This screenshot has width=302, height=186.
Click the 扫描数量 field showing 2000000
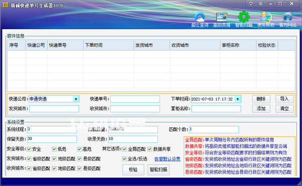tap(133, 129)
